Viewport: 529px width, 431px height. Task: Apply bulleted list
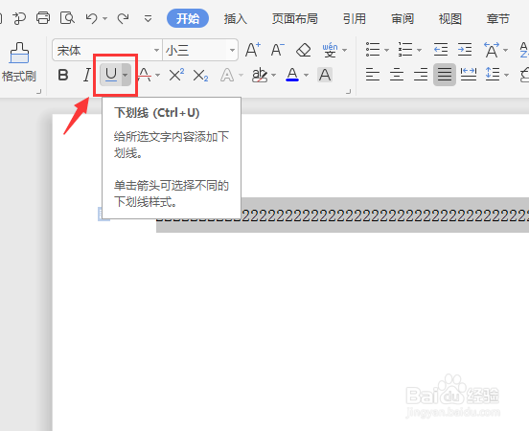pyautogui.click(x=373, y=50)
